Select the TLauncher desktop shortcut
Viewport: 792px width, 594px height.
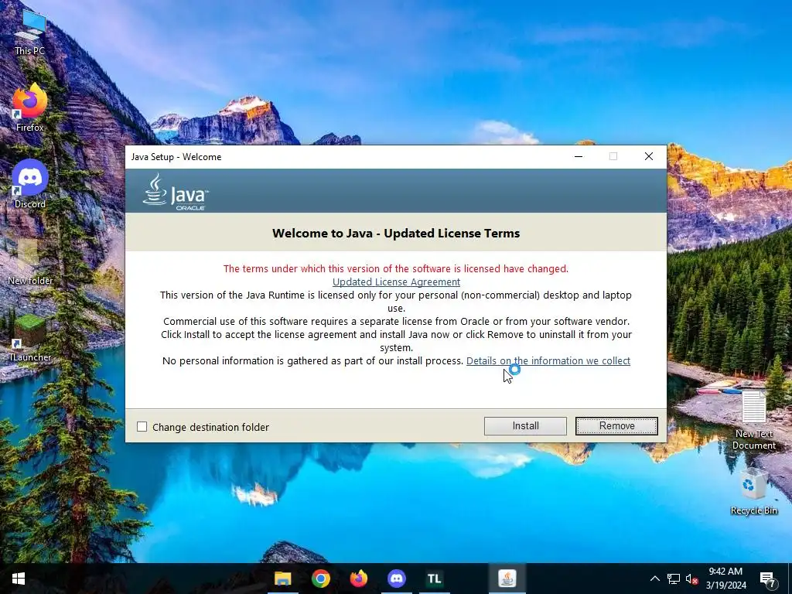pos(30,337)
